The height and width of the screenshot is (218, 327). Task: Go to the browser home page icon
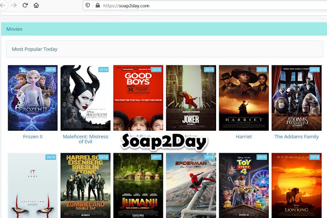tap(36, 5)
